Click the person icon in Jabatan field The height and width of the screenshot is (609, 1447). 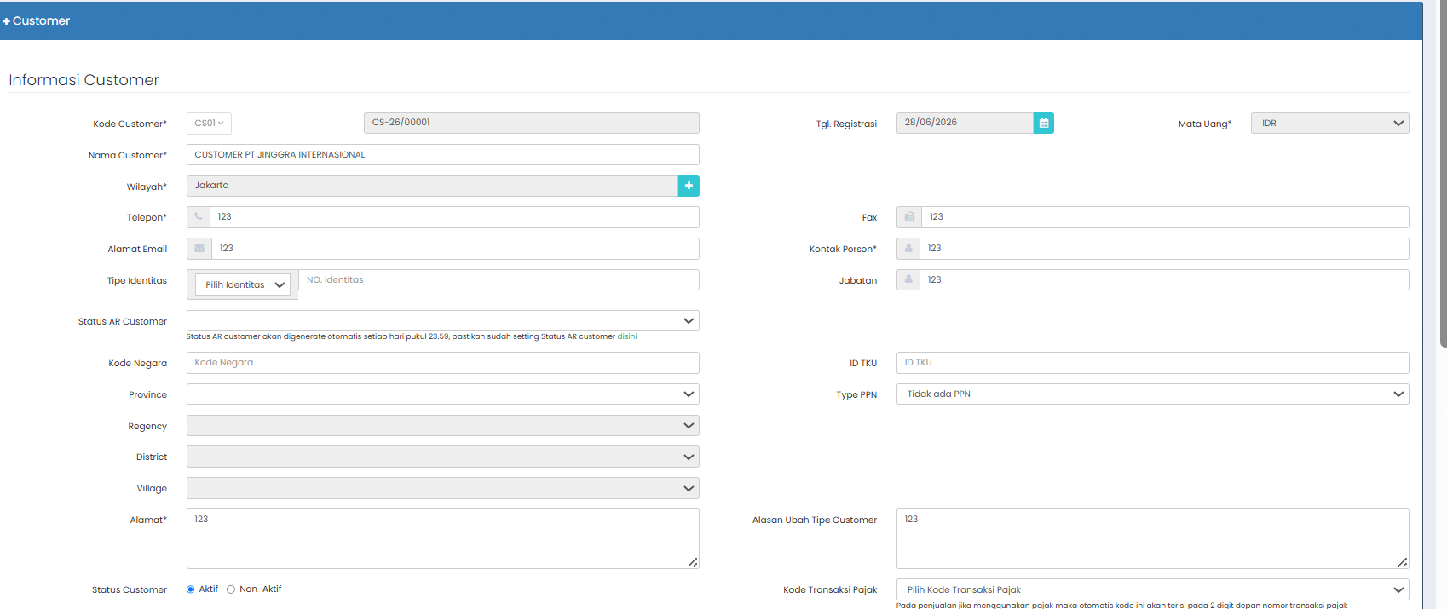click(908, 280)
